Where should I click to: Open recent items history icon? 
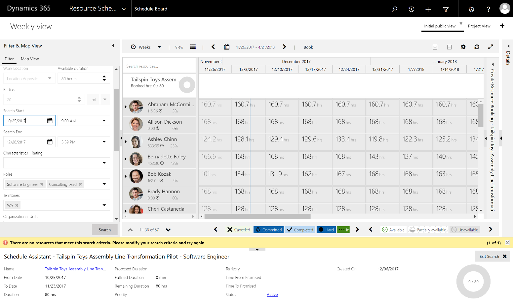tap(411, 9)
